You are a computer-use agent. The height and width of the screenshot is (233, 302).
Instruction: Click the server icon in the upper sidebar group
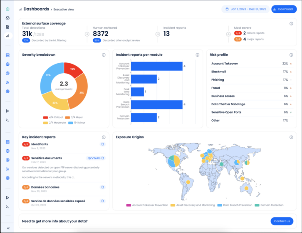click(x=7, y=55)
